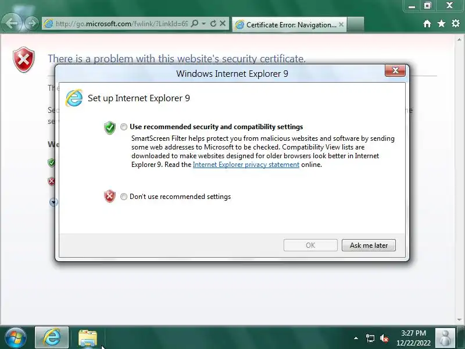Click the muted volume tray icon
Viewport: 465px width, 349px height.
coord(384,338)
